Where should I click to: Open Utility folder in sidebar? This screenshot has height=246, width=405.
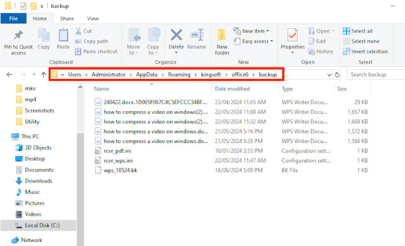[x=28, y=122]
